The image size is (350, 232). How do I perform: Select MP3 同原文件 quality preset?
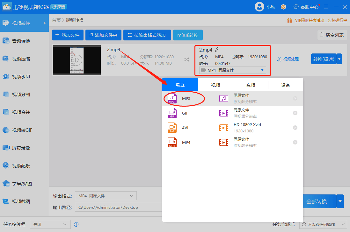pos(245,98)
